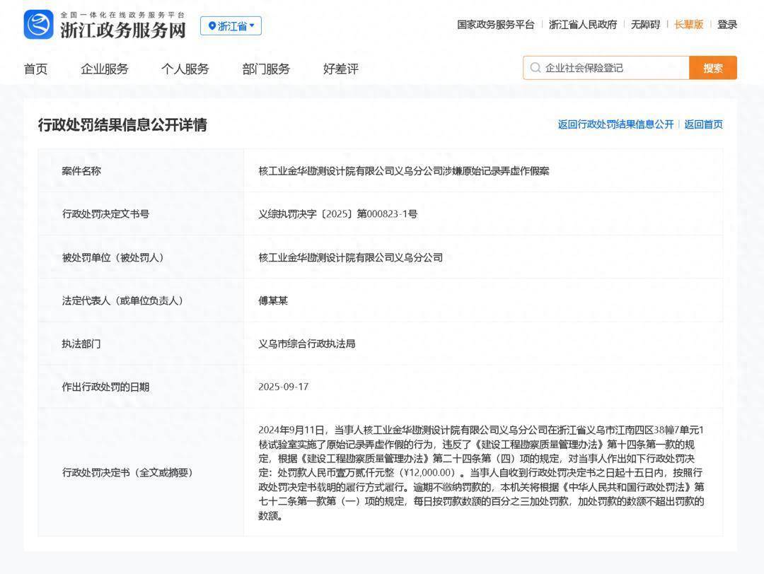
Task: Click the Zhejiang government service logo icon
Action: tap(38, 24)
